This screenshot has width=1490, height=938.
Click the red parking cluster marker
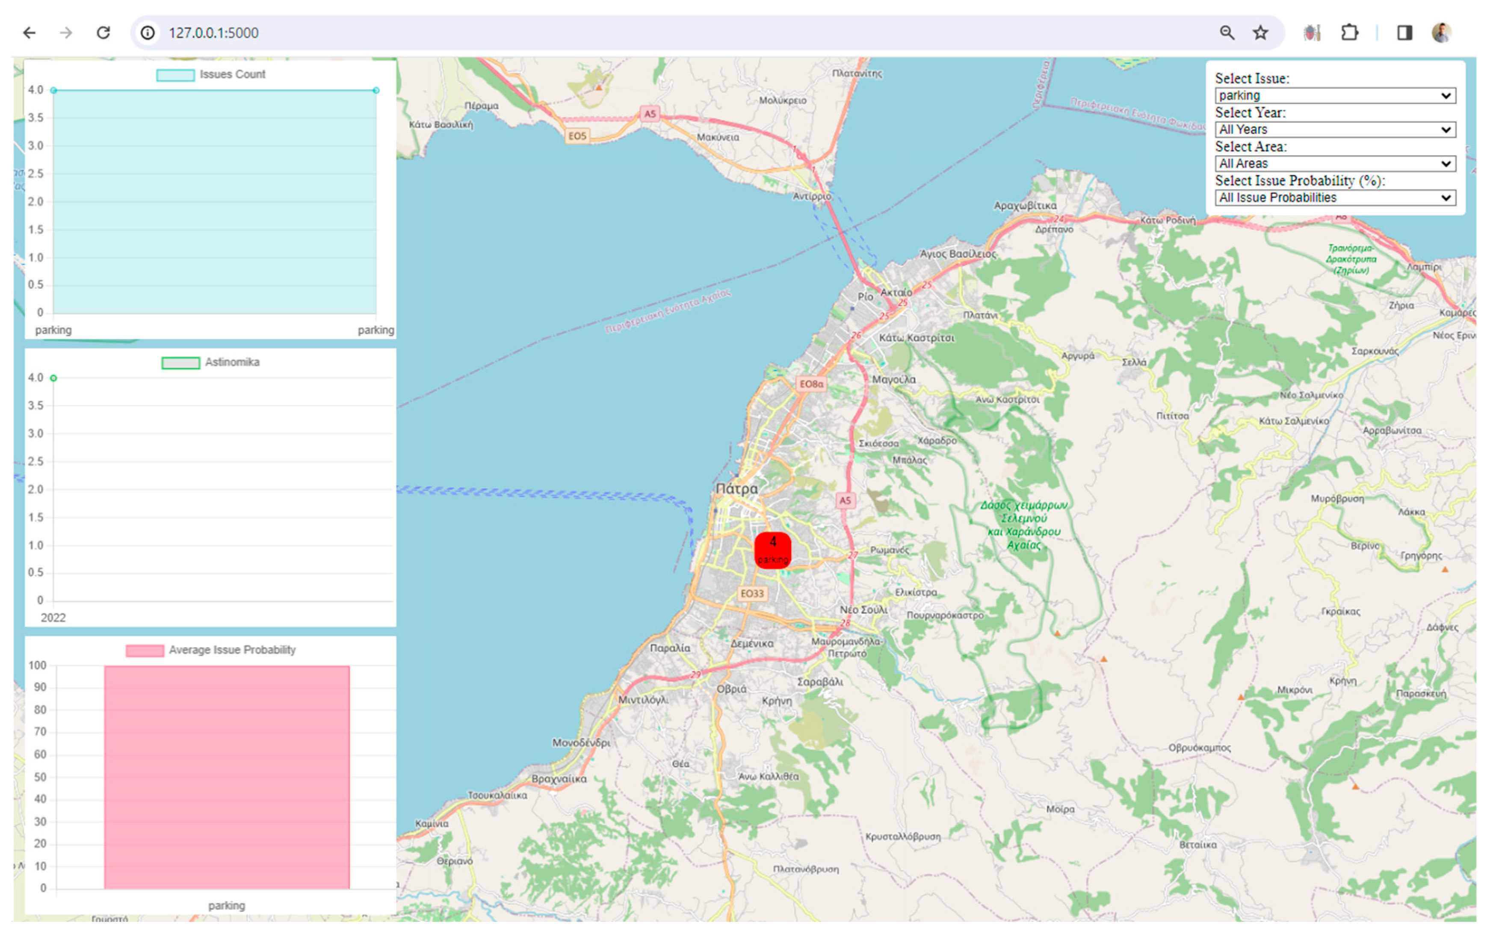click(772, 550)
